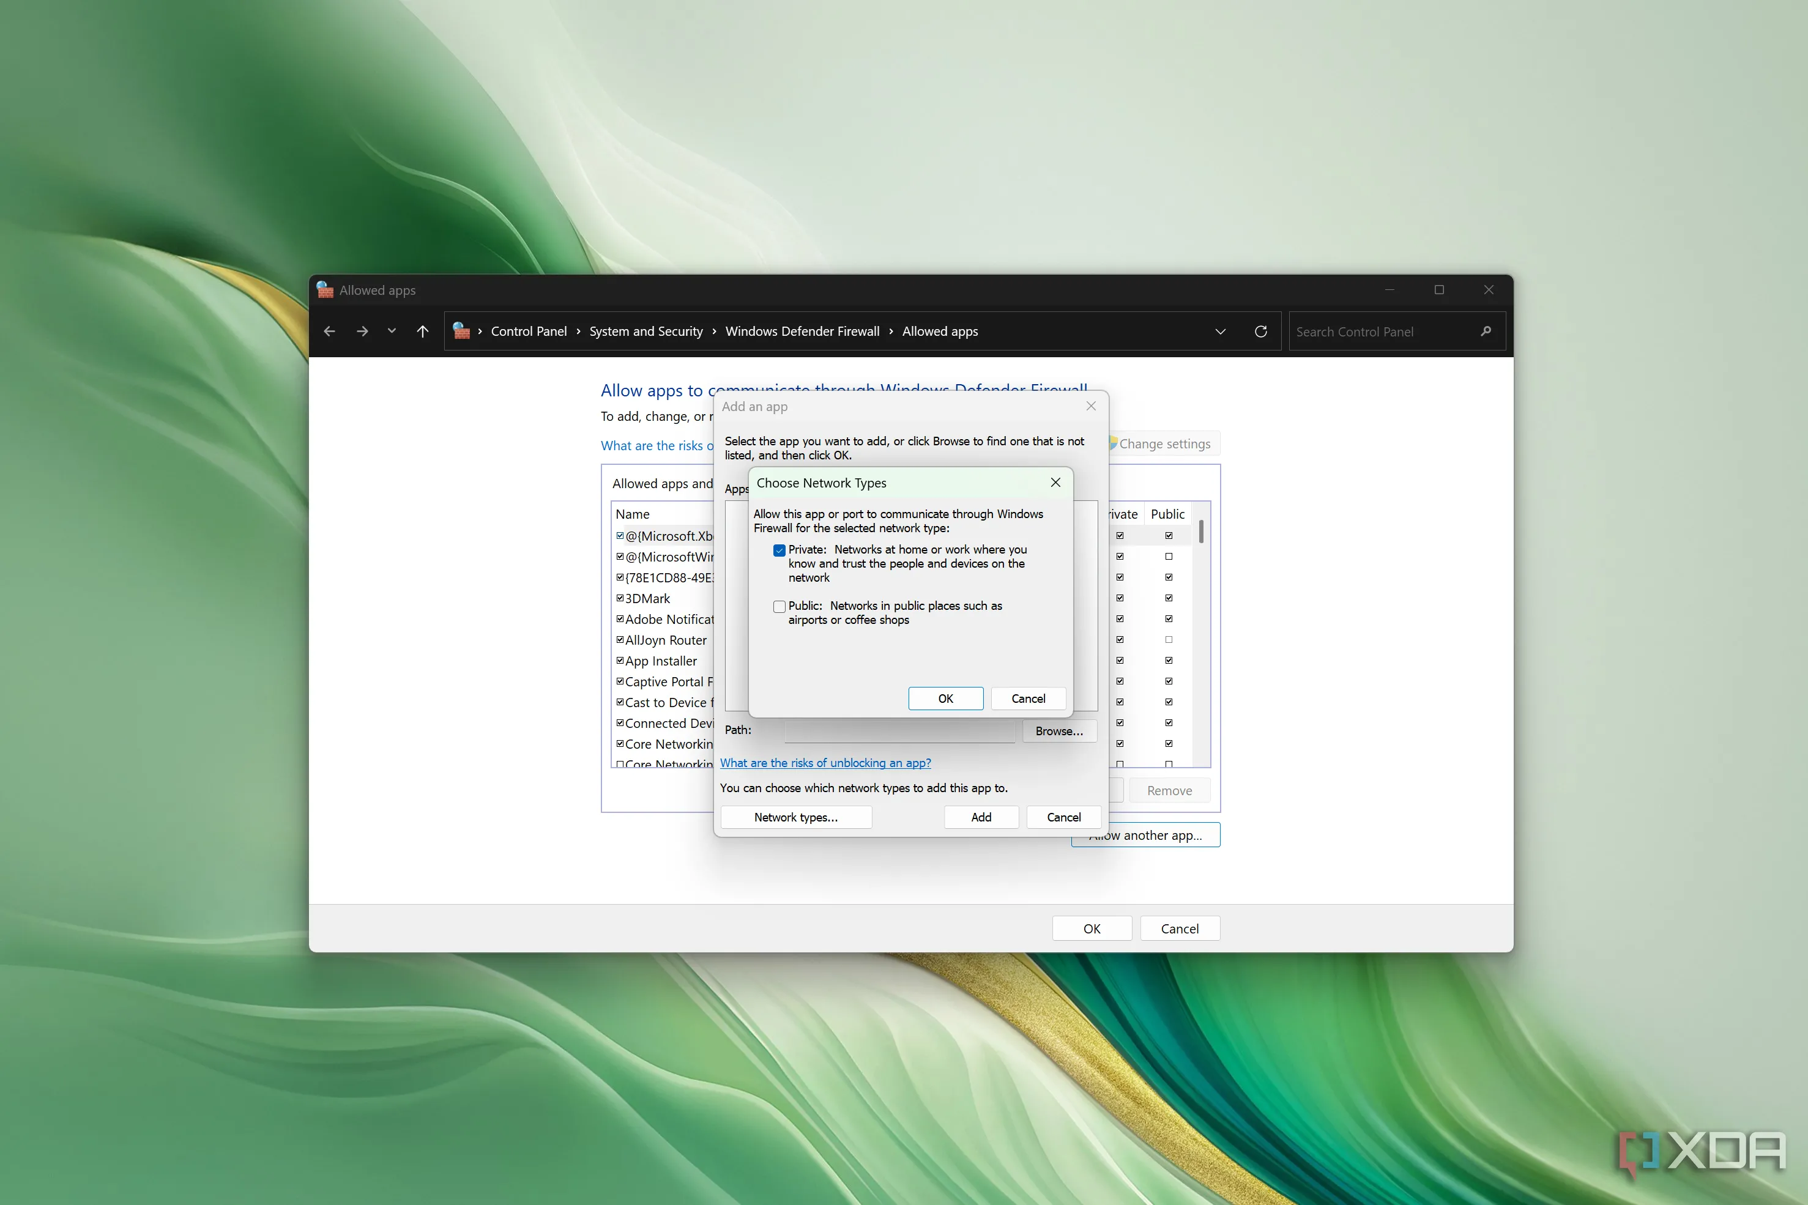
Task: Open unblocking app risks link
Action: coord(825,763)
